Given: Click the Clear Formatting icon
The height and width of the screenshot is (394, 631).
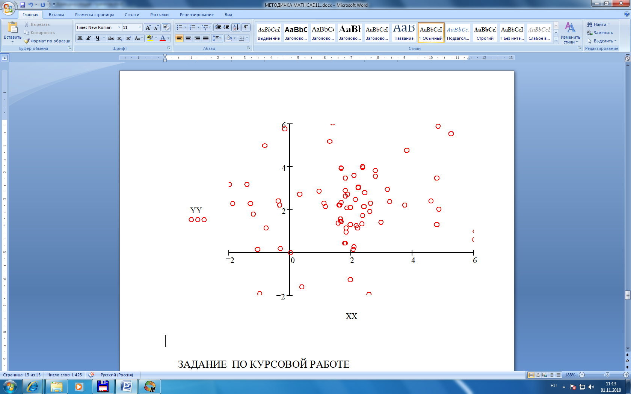Looking at the screenshot, I should click(x=166, y=27).
